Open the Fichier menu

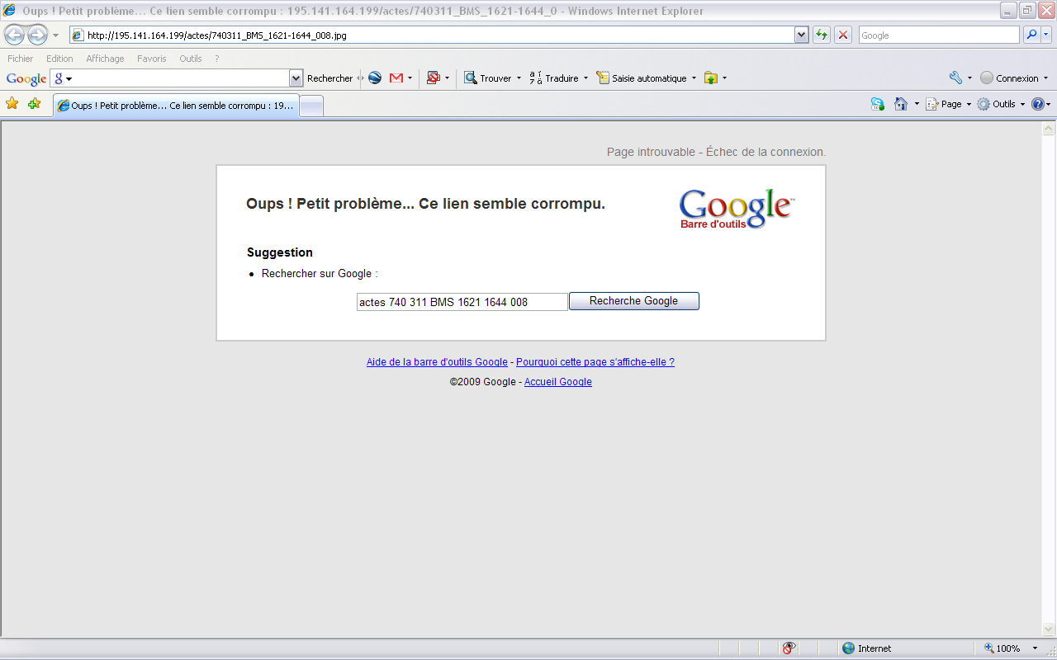21,59
